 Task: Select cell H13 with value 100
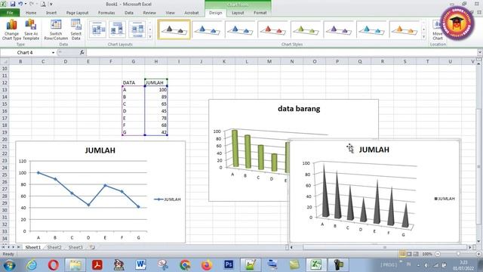coord(156,90)
